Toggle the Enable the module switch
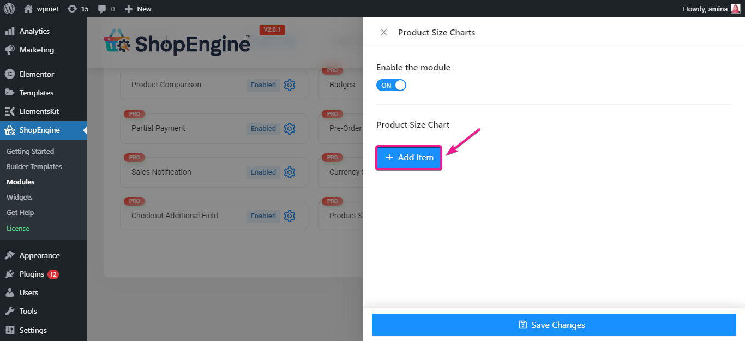Screen dimensions: 745x341 [x=391, y=85]
